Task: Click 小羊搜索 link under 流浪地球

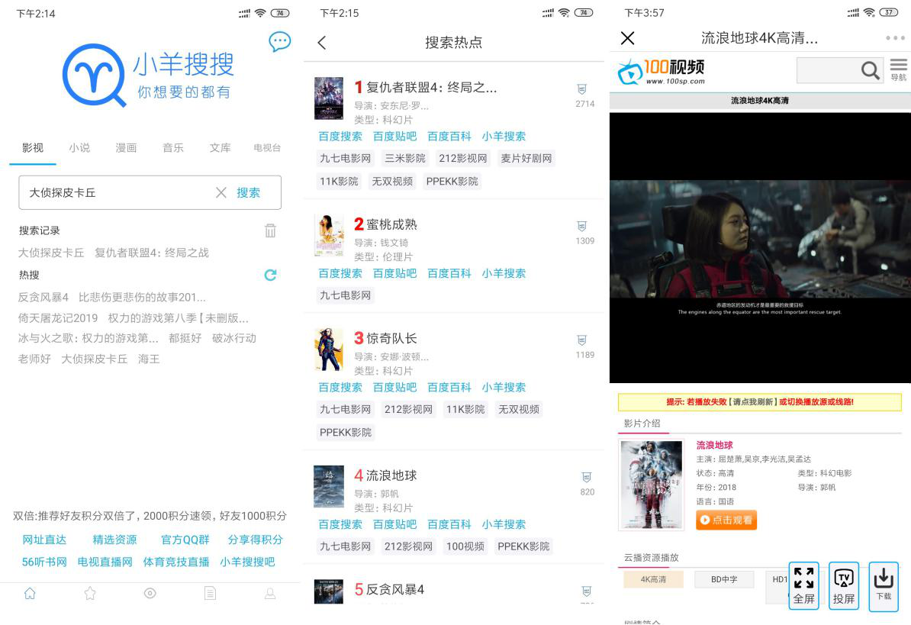Action: (x=504, y=524)
